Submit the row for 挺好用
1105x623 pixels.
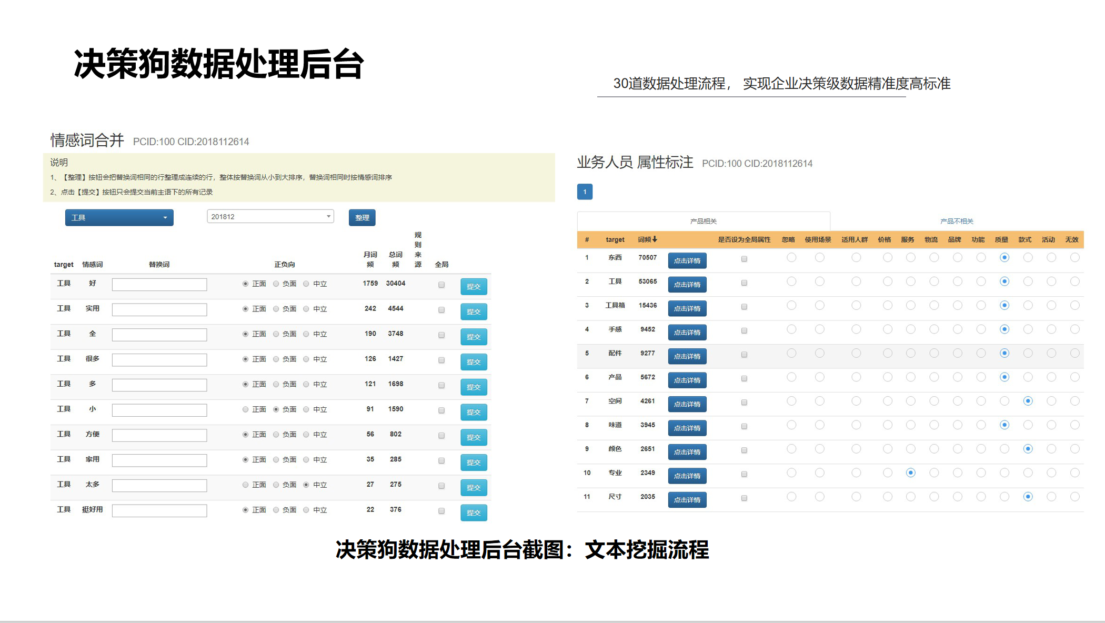click(474, 513)
